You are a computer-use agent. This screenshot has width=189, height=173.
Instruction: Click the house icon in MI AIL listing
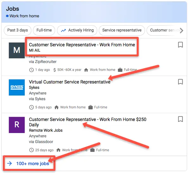pos(86,70)
